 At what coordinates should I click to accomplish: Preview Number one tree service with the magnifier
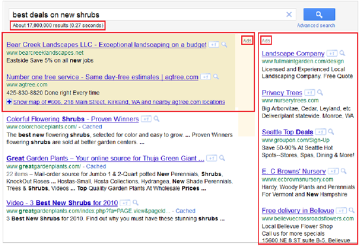click(x=216, y=76)
